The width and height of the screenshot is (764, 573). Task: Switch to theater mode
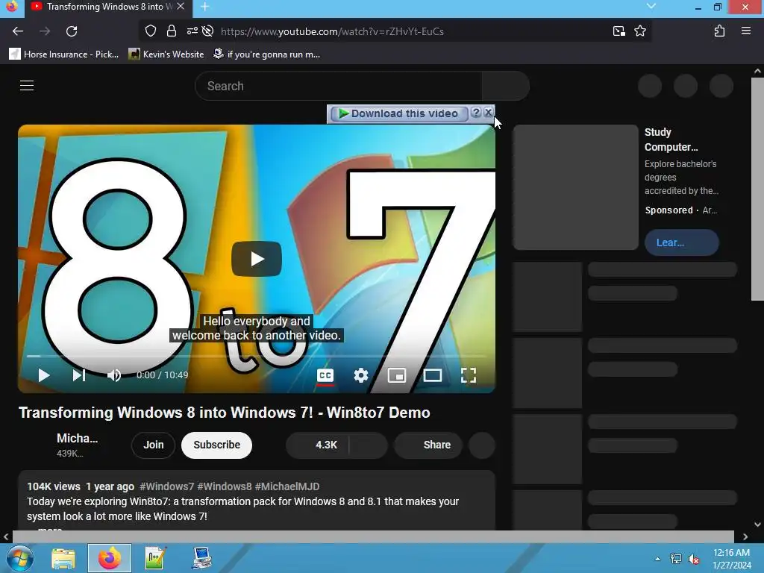[x=433, y=375]
